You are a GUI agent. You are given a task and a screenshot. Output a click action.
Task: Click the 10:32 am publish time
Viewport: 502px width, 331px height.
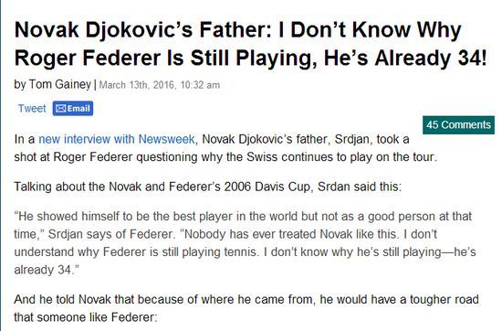pyautogui.click(x=200, y=85)
